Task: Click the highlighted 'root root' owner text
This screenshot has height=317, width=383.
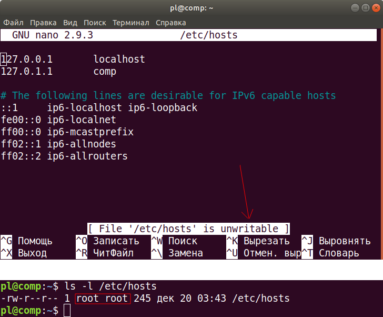Action: pos(103,299)
